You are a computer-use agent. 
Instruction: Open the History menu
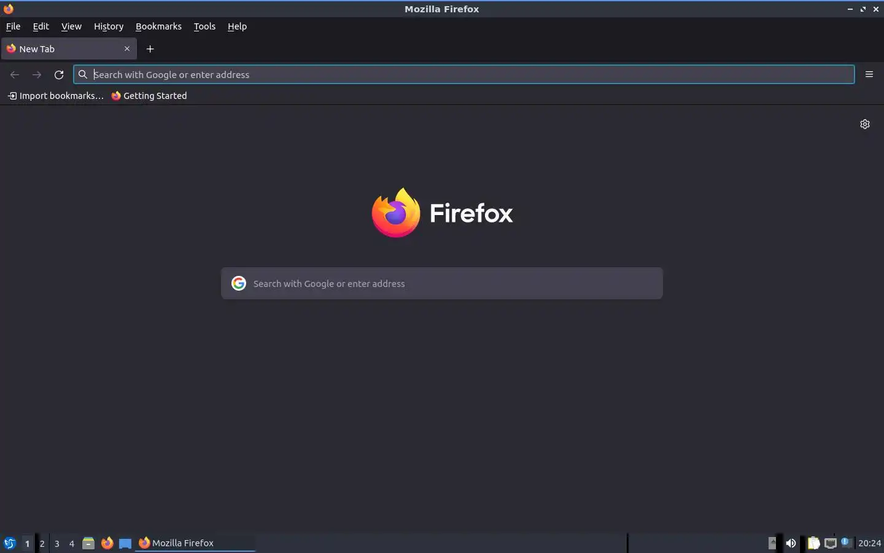109,26
